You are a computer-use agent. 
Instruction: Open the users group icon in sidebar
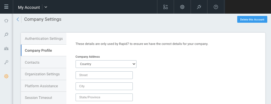(6, 49)
